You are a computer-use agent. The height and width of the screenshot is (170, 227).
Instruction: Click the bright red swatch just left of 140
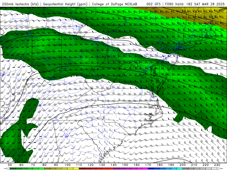click(x=111, y=168)
